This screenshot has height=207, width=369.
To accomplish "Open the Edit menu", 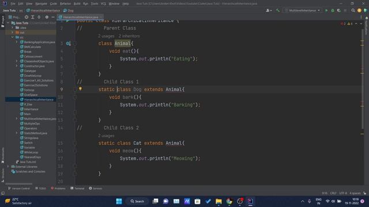I will pos(21,3).
